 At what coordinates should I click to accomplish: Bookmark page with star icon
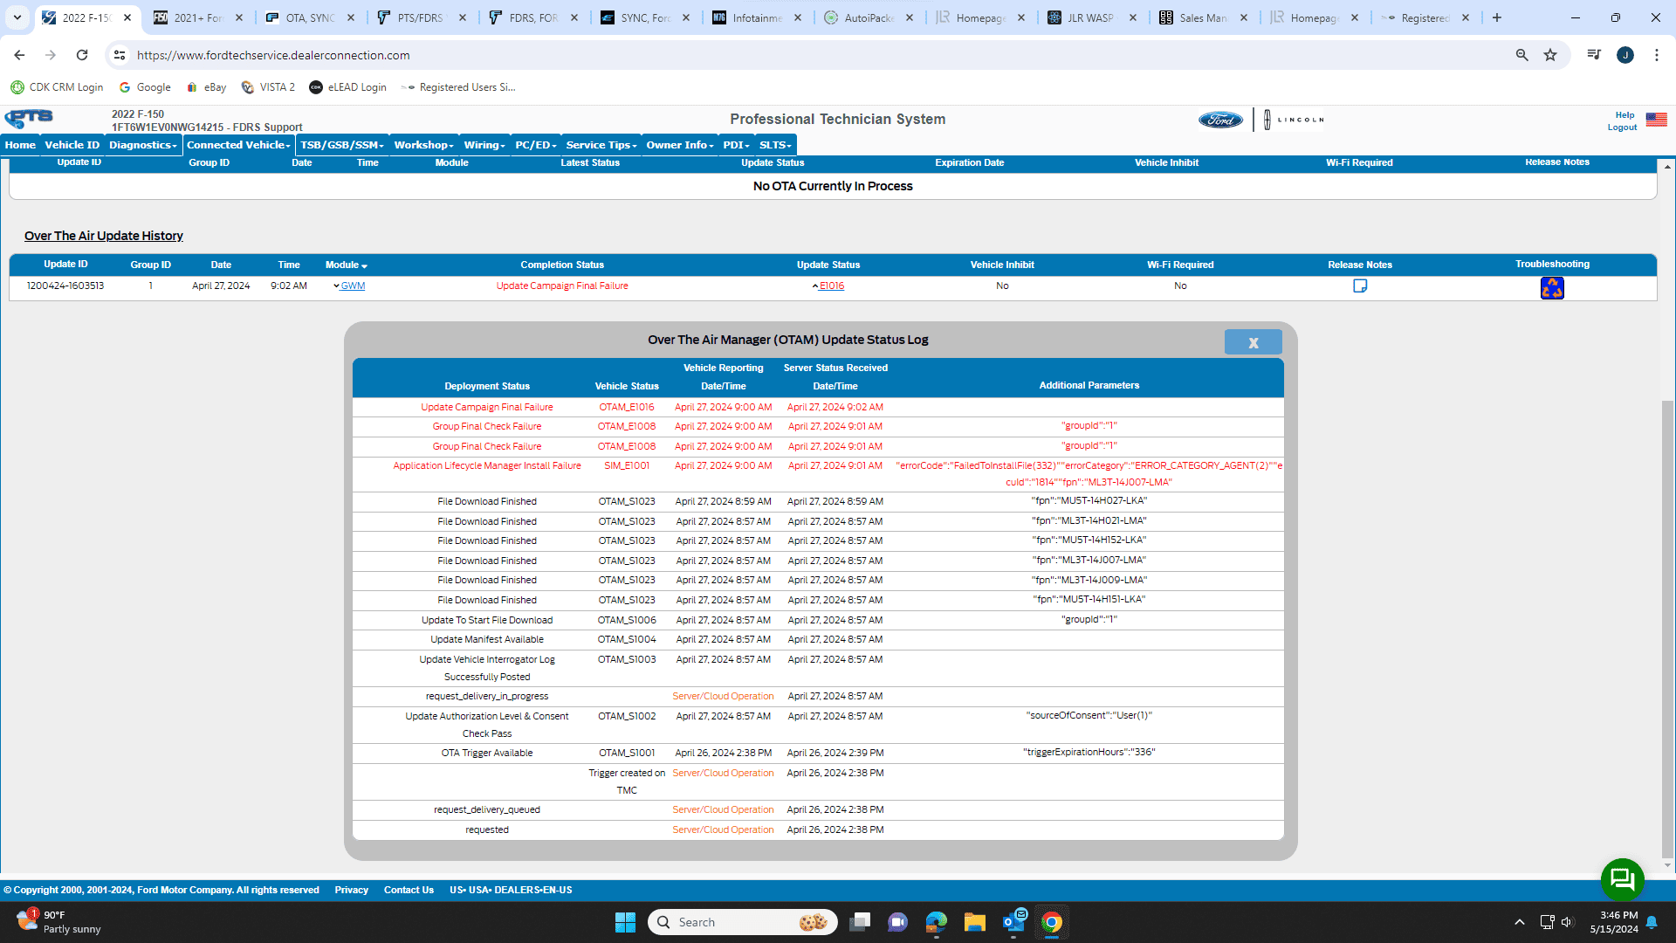coord(1550,55)
